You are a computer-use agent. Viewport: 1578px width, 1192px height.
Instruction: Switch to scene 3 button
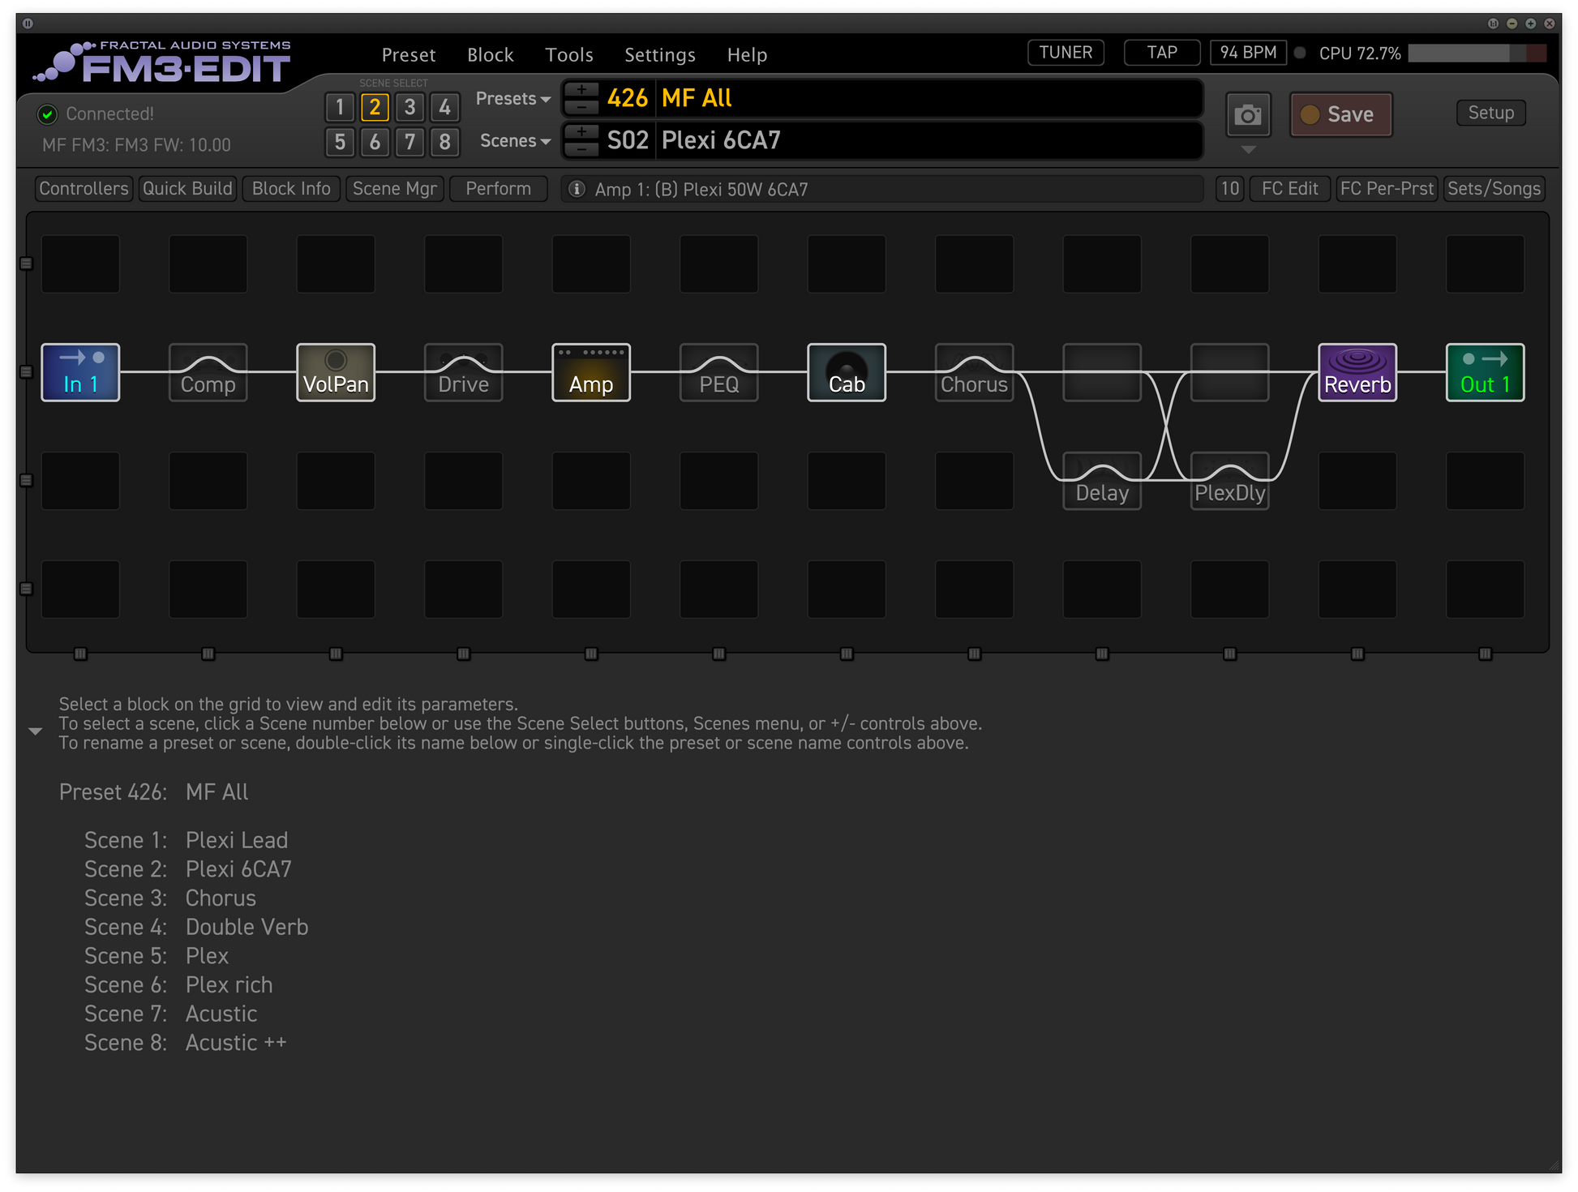[x=410, y=107]
